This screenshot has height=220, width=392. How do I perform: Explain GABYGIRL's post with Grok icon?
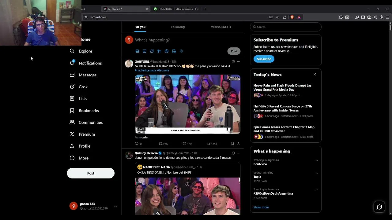[x=233, y=61]
